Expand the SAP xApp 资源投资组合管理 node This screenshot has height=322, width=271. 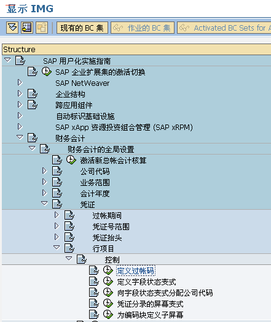20,127
